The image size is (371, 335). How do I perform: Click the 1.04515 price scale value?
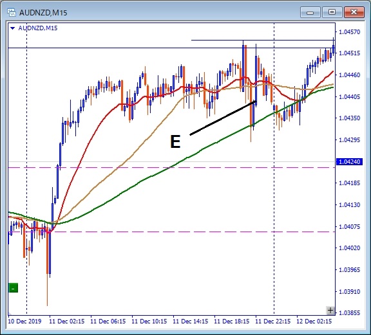350,53
